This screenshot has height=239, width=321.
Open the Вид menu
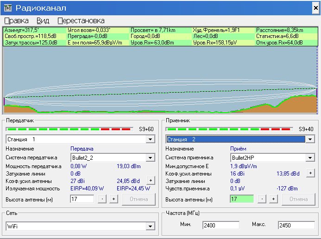click(x=43, y=21)
